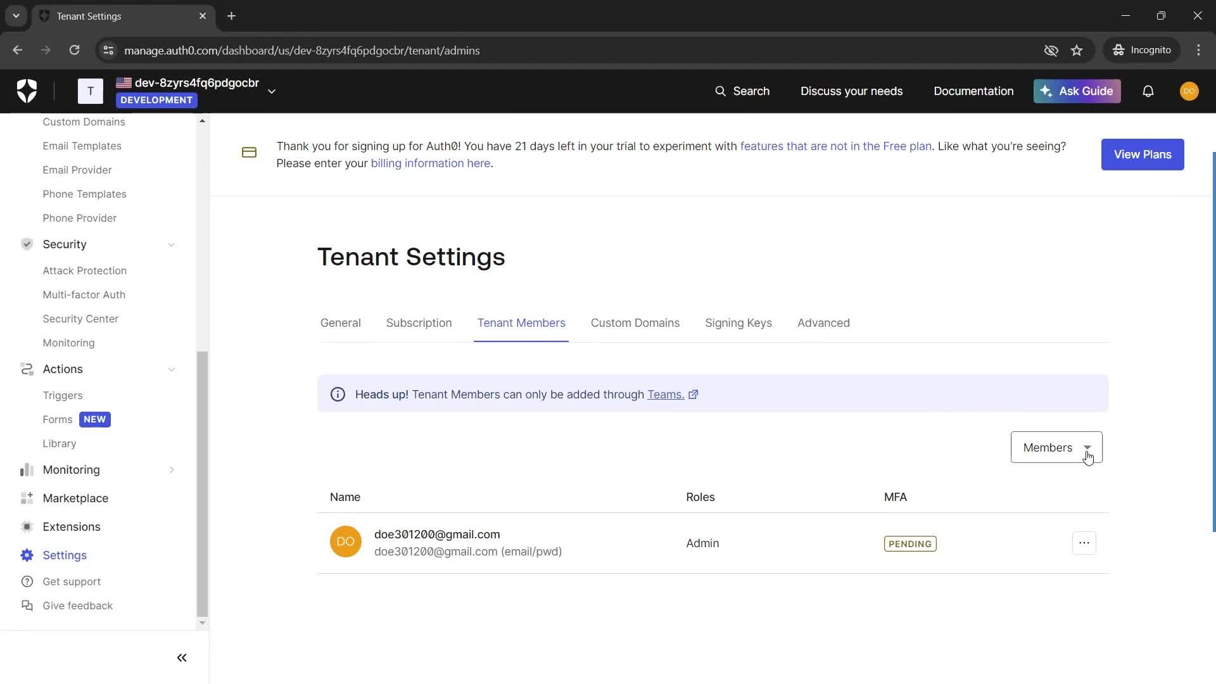Open the Teams link in notice
Screen dimensions: 1216x684
click(666, 395)
